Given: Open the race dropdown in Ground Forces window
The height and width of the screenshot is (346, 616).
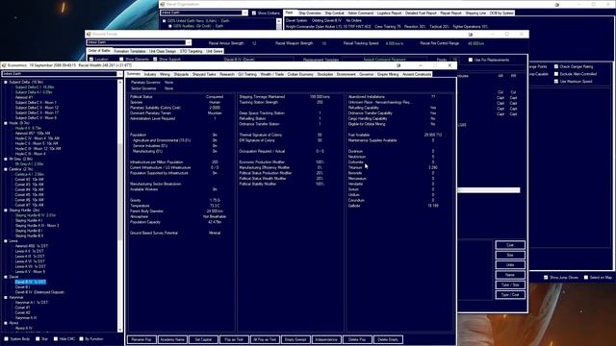Looking at the screenshot, I should (189, 42).
